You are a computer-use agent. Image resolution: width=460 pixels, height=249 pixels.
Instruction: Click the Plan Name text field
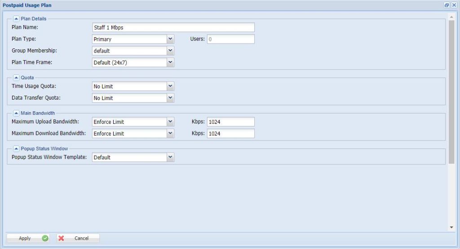(173, 27)
